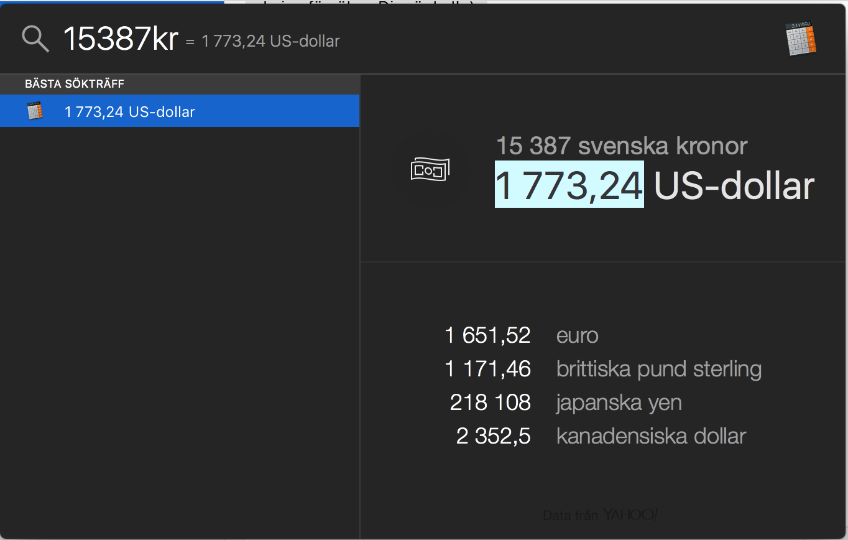
Task: Click brittiska pund sterling label
Action: point(659,370)
